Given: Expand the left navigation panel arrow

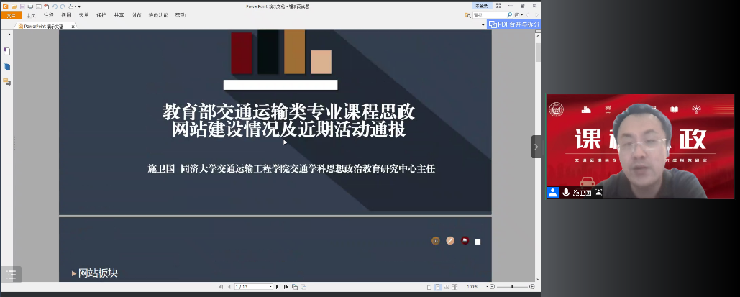Looking at the screenshot, I should [x=9, y=34].
